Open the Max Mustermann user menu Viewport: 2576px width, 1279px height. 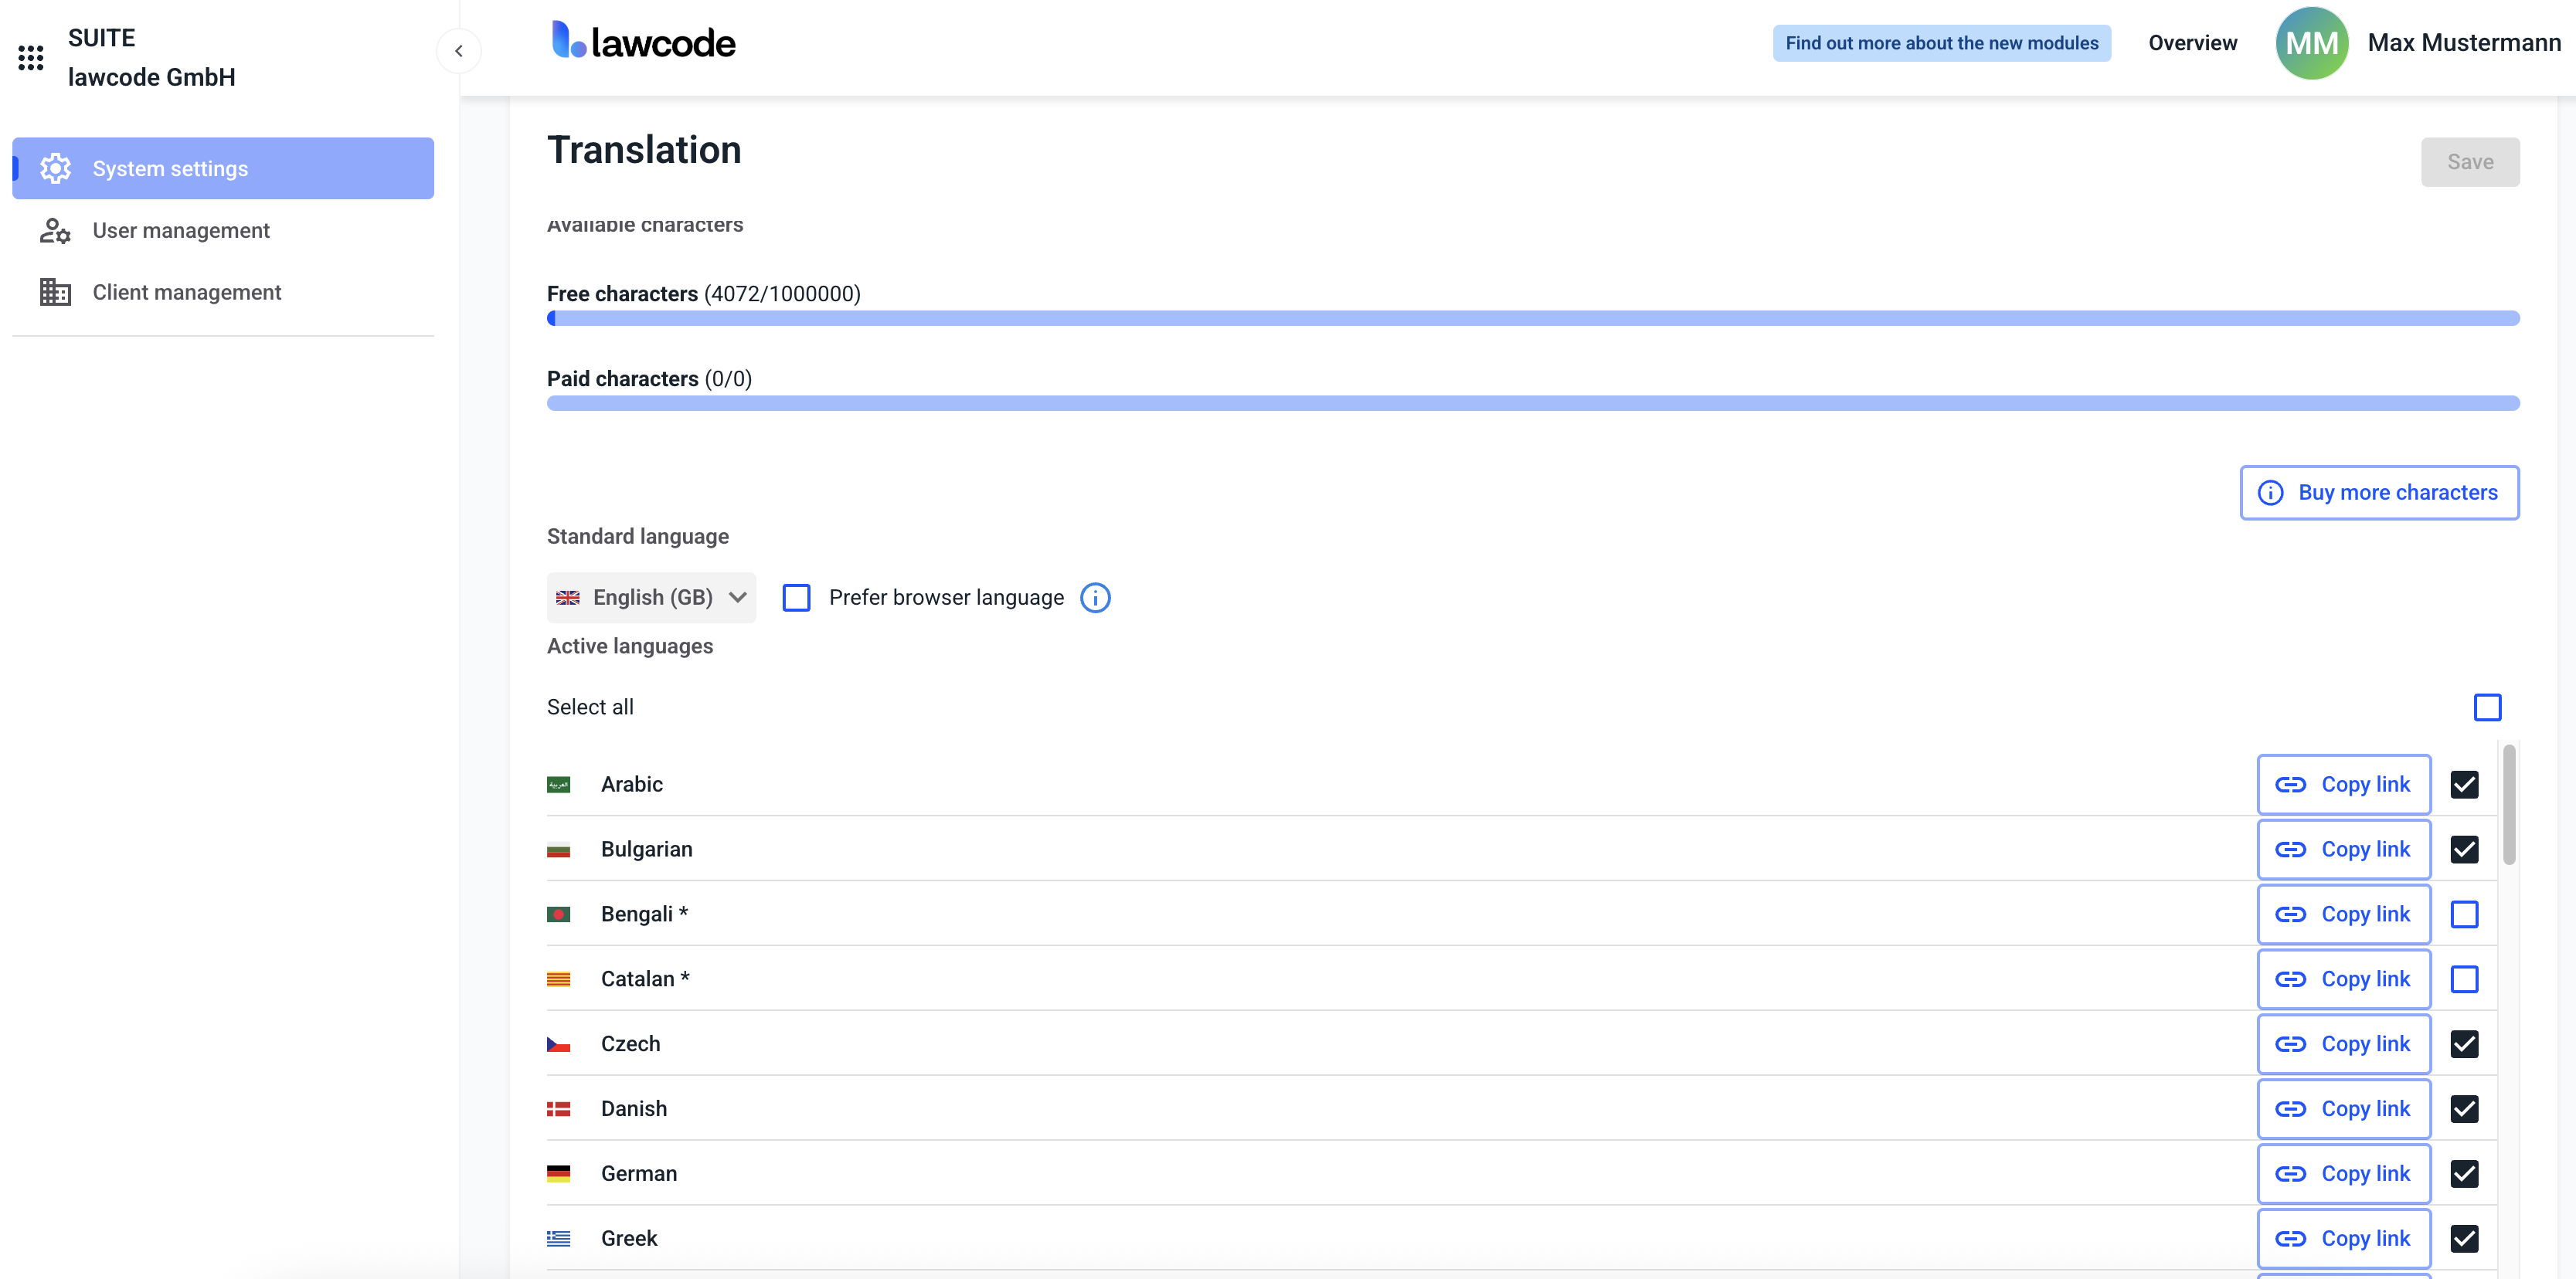tap(2463, 43)
